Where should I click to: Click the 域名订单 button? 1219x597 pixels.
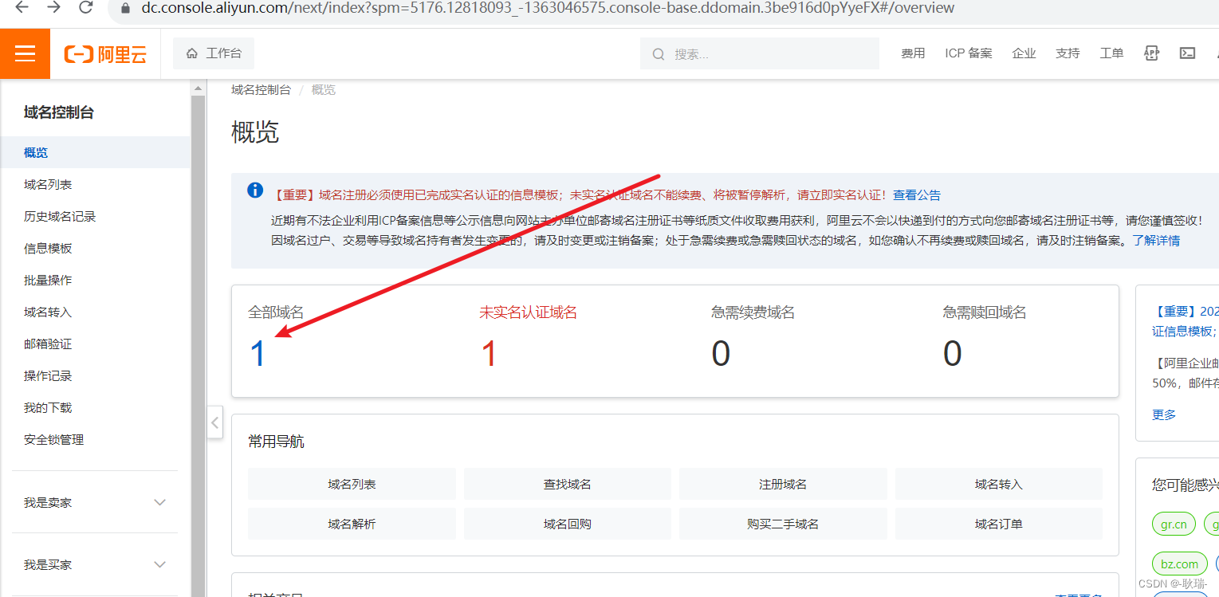point(999,524)
